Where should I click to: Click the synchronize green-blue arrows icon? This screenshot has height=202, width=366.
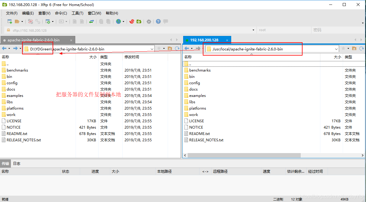point(91,21)
